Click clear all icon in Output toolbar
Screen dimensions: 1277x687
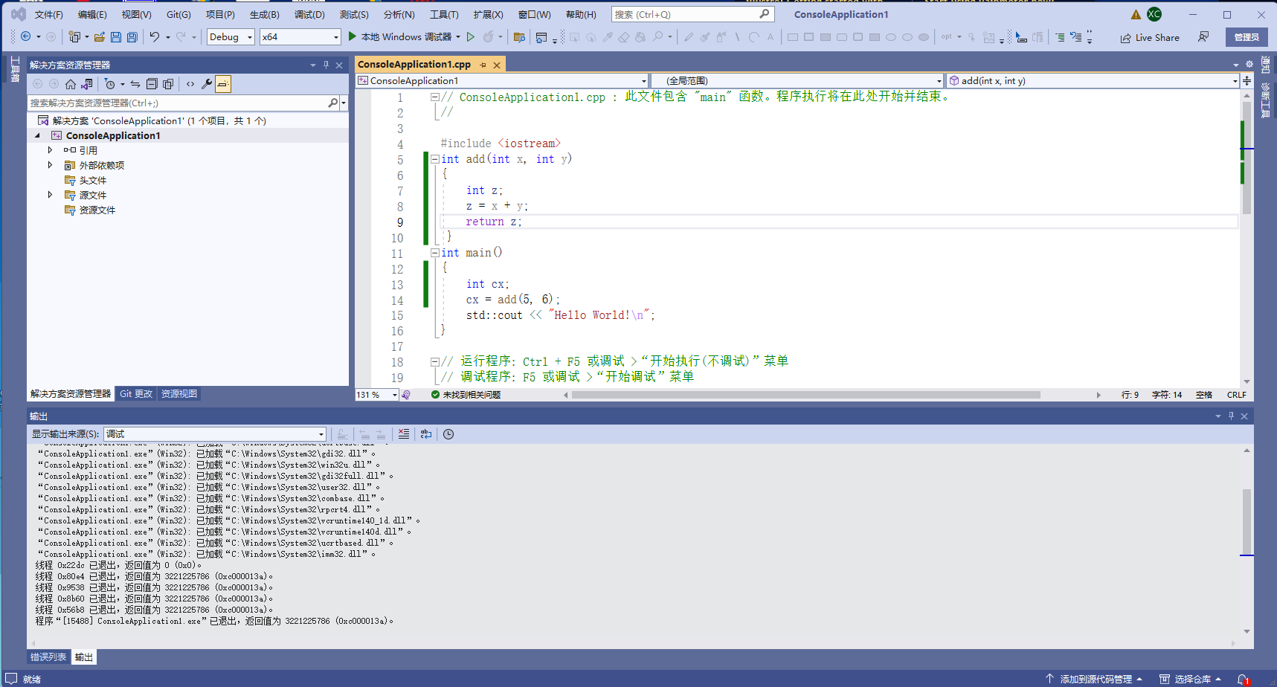point(404,434)
